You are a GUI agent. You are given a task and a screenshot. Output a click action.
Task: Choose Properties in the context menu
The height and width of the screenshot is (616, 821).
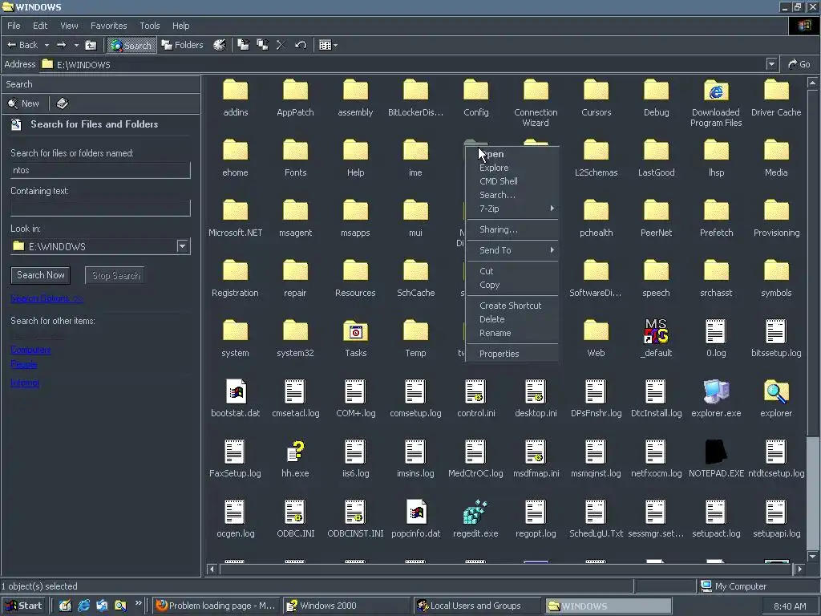coord(512,354)
